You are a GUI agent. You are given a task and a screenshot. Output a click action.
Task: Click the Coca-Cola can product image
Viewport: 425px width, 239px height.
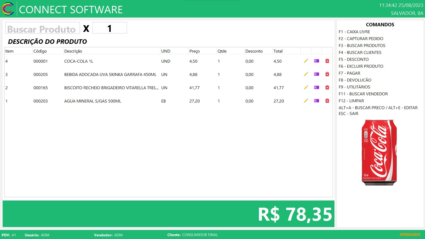[379, 152]
